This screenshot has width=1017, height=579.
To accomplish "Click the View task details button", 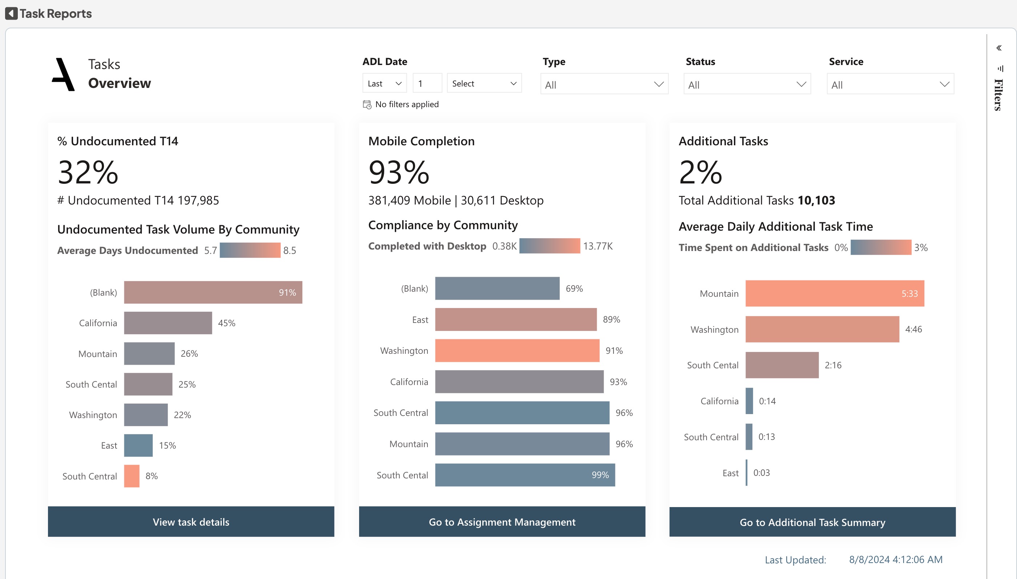I will coord(191,522).
